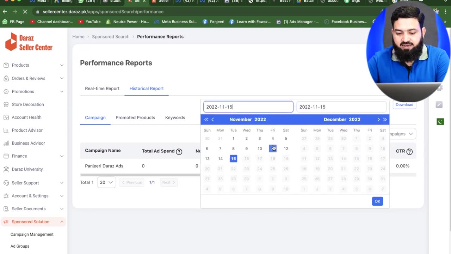451x254 pixels.
Task: Select the Campaign tab
Action: tap(95, 117)
